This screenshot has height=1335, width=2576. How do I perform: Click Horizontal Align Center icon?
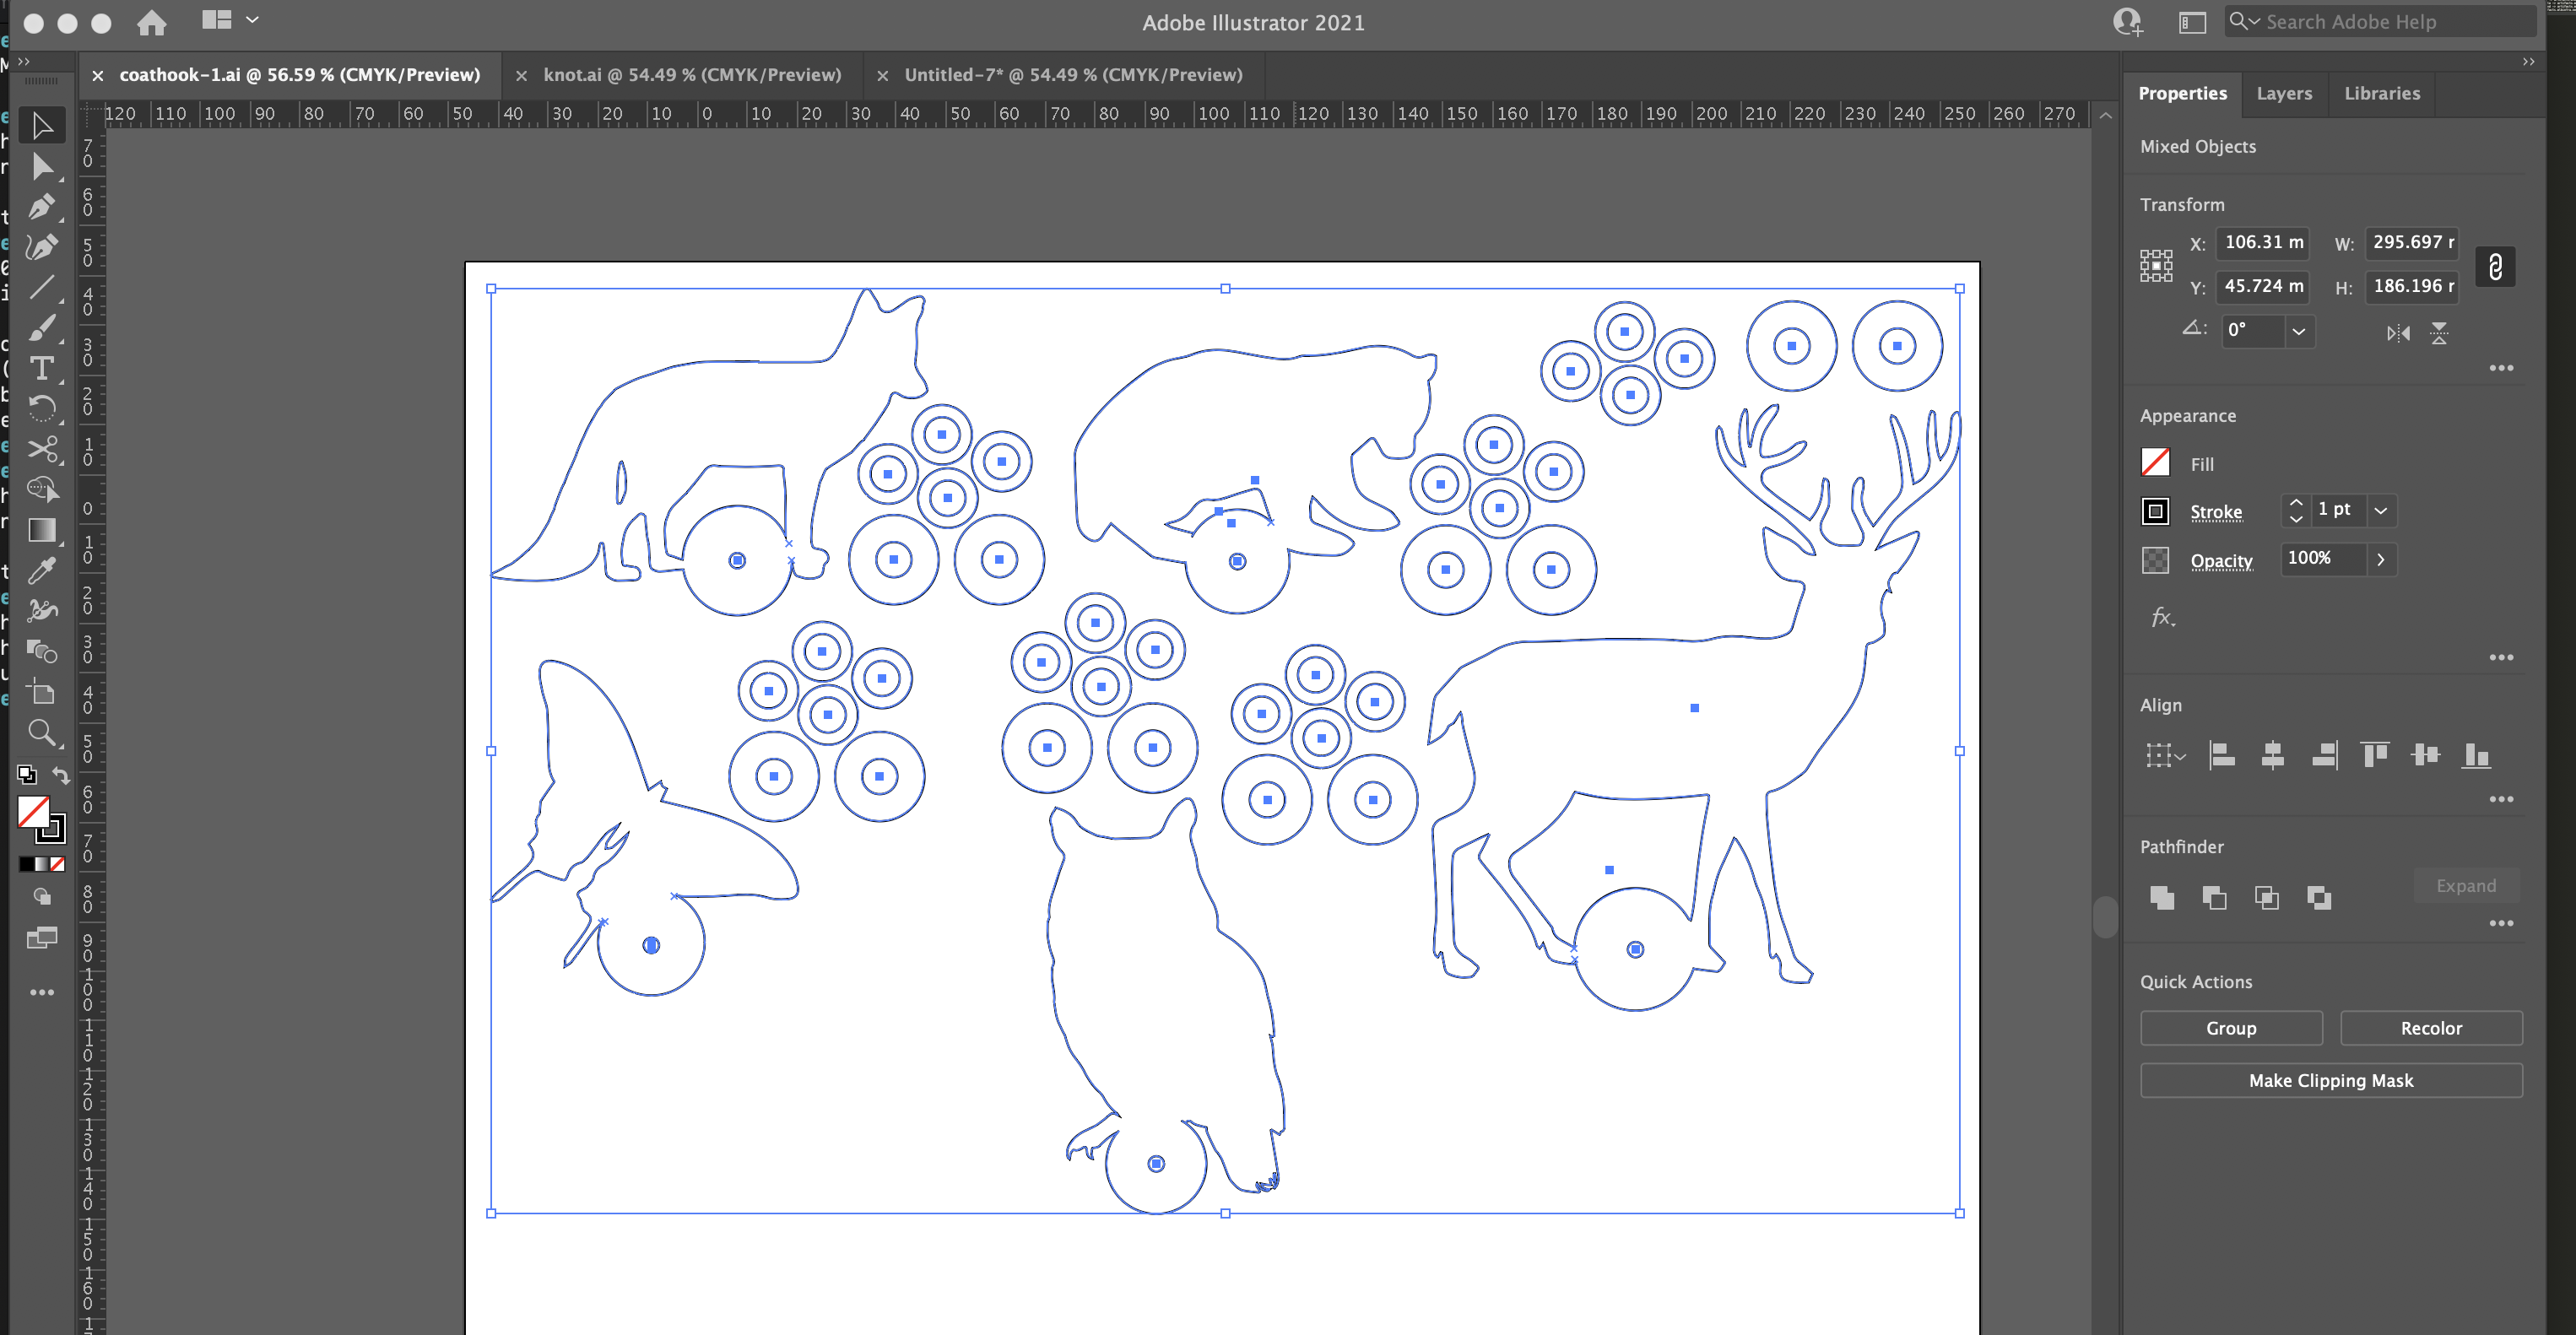(2272, 755)
